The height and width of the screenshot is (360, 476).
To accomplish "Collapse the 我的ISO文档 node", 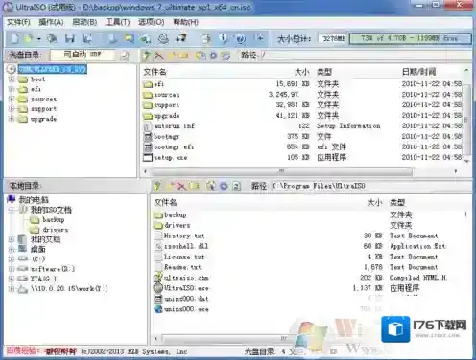I will click(x=12, y=210).
